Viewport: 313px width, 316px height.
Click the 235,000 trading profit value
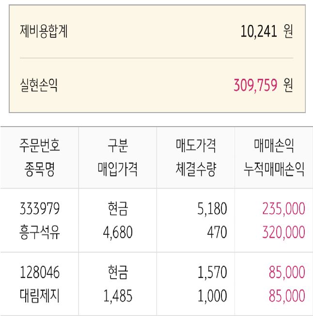coord(283,209)
